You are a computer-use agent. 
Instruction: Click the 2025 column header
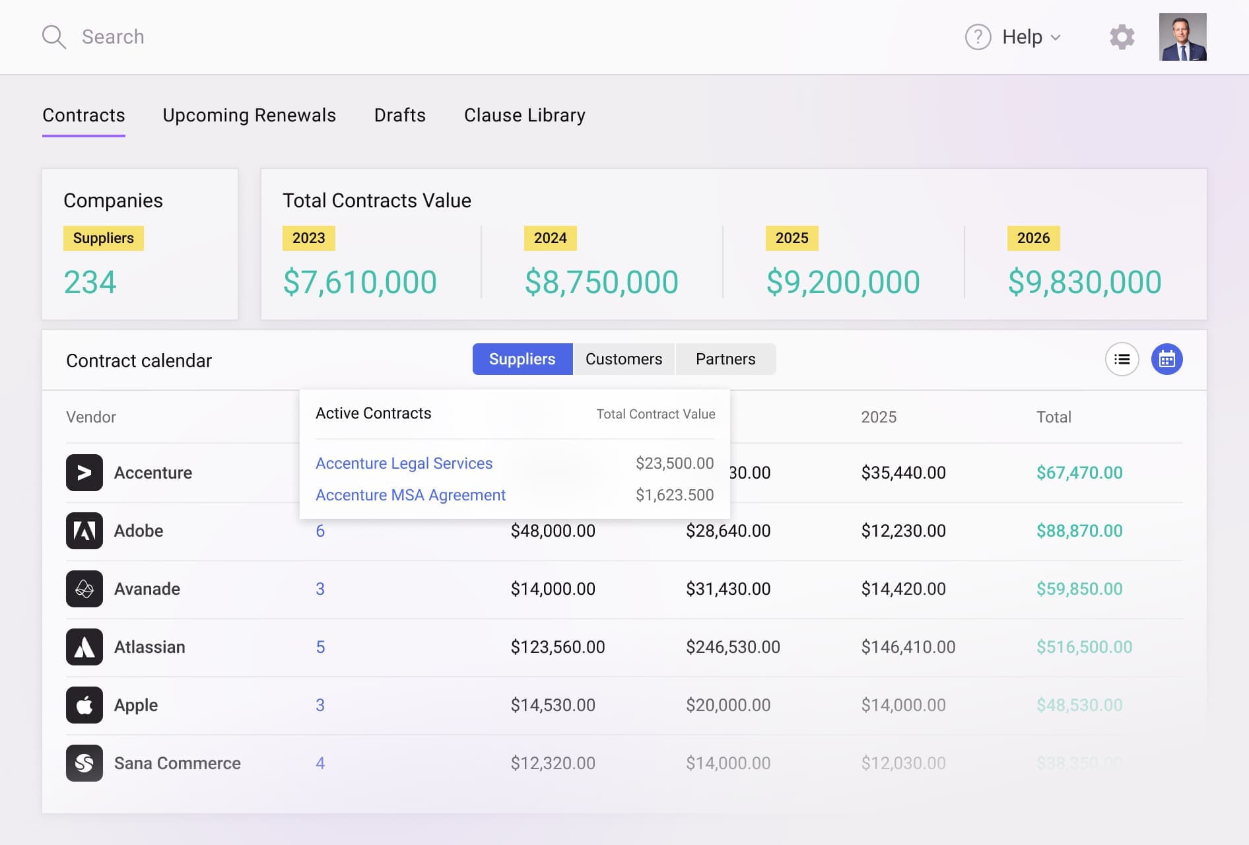tap(879, 417)
